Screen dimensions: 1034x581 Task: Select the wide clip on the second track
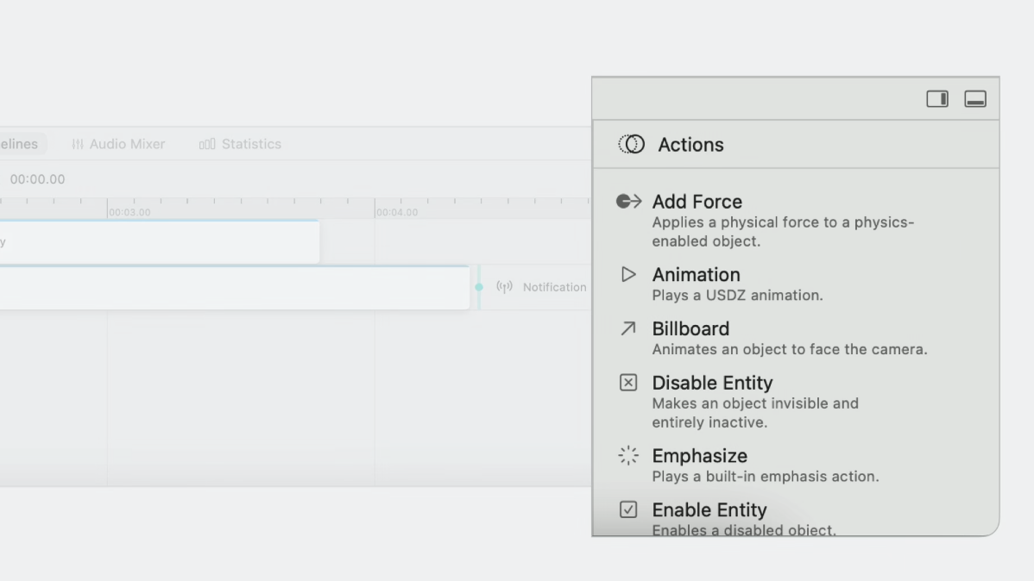click(233, 288)
